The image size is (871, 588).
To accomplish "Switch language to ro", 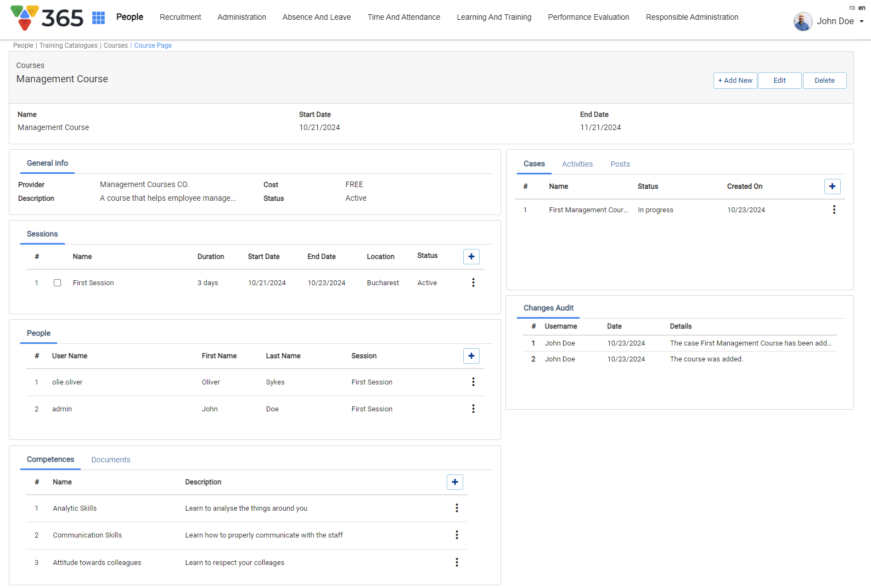I will coord(852,8).
